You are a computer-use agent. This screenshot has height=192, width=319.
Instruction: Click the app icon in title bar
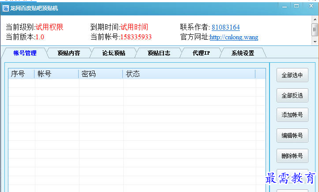pos(6,8)
